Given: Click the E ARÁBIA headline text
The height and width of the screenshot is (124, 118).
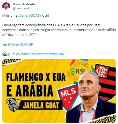Looking at the screenshot, I should coord(30,91).
